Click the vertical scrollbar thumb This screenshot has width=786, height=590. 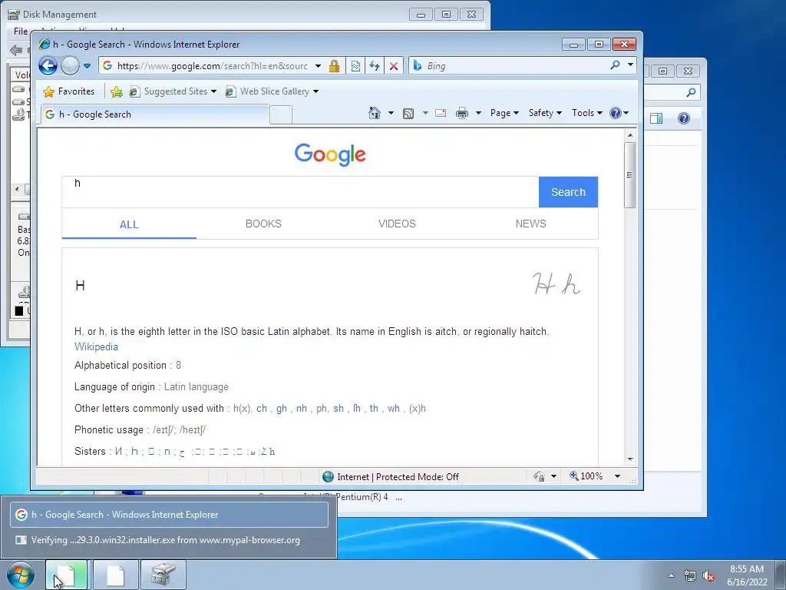tap(630, 175)
